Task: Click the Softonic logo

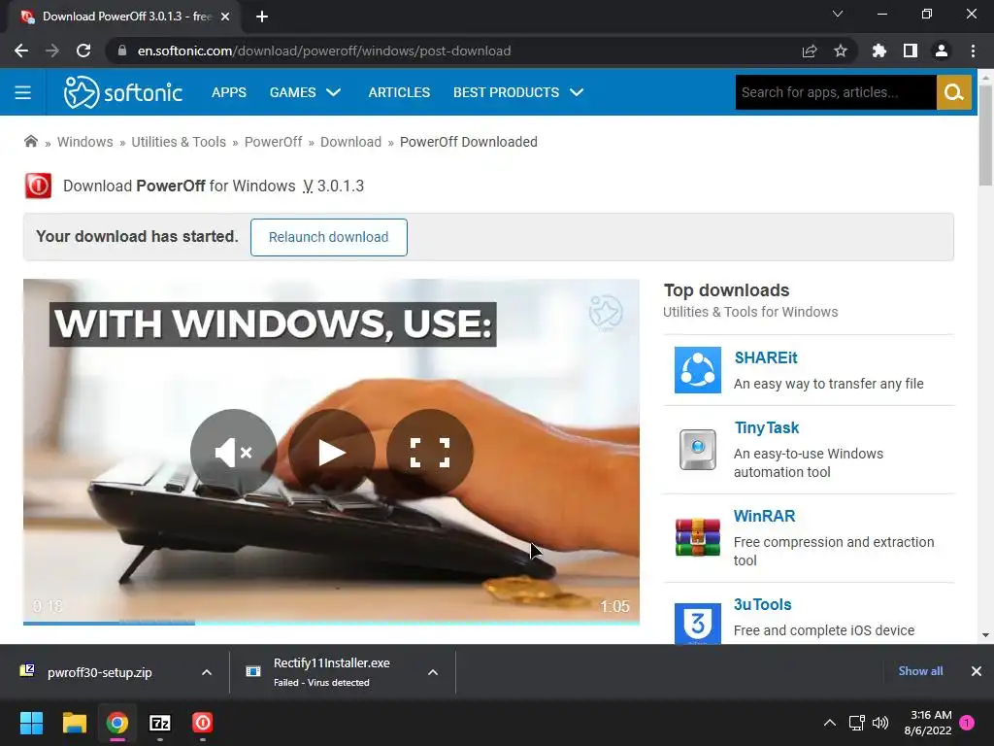Action: [x=123, y=92]
